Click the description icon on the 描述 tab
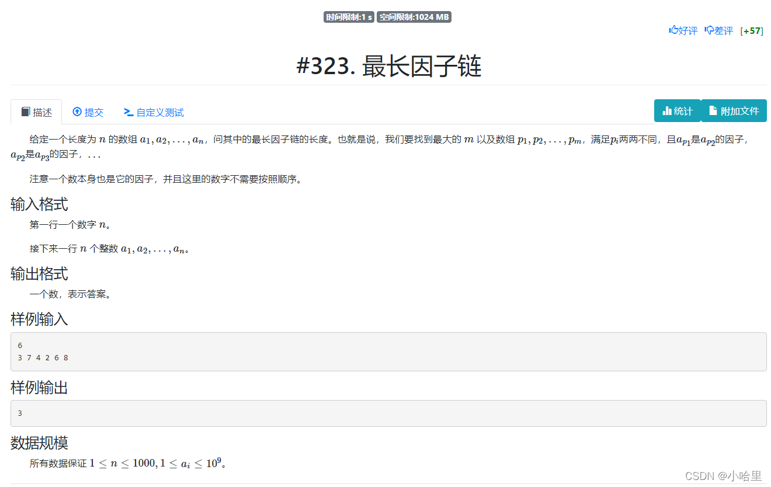This screenshot has height=487, width=771. point(26,112)
